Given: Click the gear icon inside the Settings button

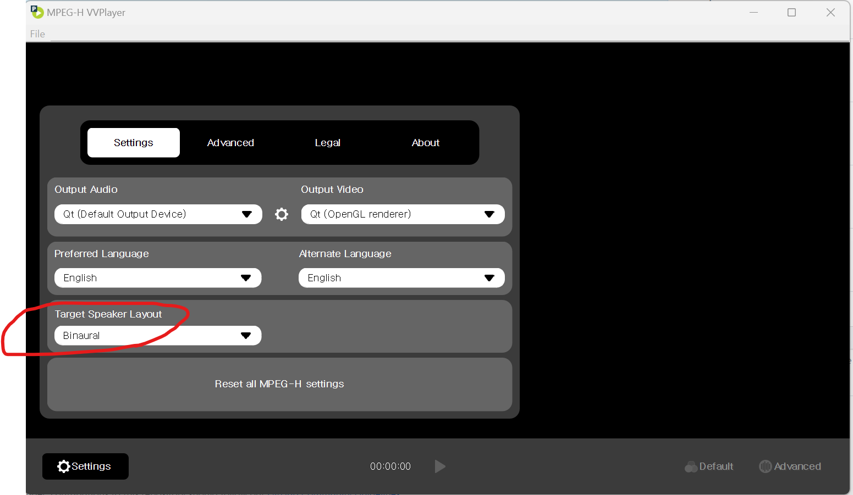Looking at the screenshot, I should click(x=64, y=466).
